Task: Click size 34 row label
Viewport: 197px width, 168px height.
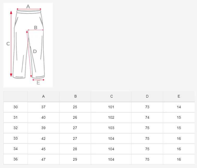Action: 15,149
